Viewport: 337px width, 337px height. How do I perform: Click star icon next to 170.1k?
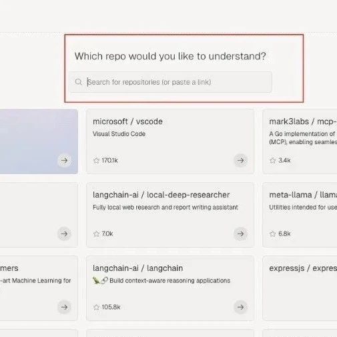pos(96,160)
